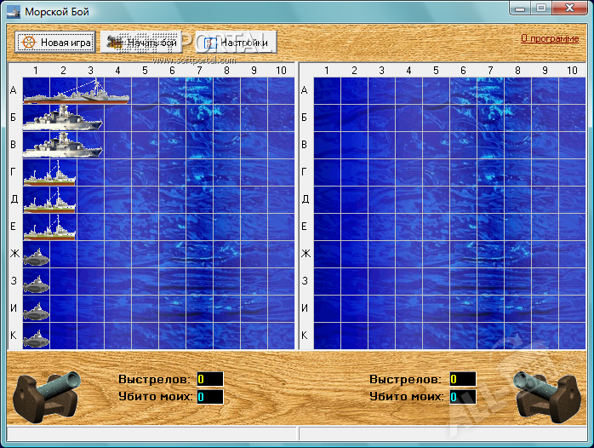This screenshot has width=594, height=448.
Task: Click the left player's cannon image
Action: [x=43, y=398]
